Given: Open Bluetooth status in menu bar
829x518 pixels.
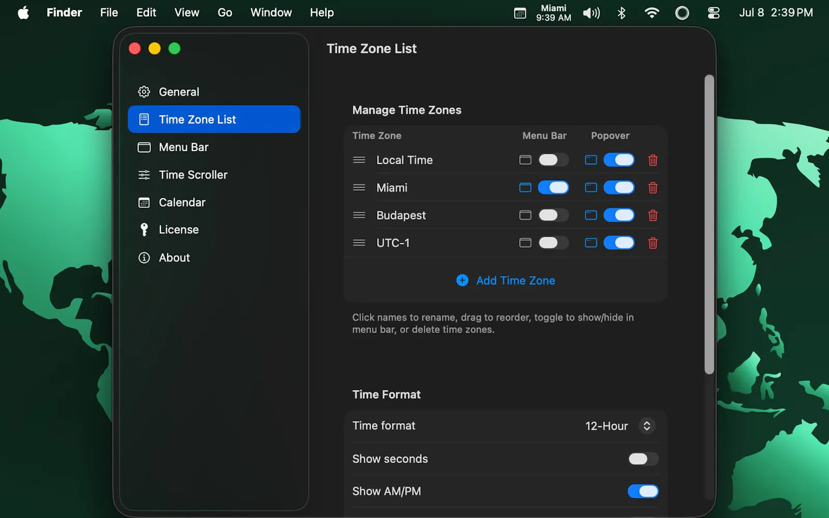Looking at the screenshot, I should [x=622, y=13].
